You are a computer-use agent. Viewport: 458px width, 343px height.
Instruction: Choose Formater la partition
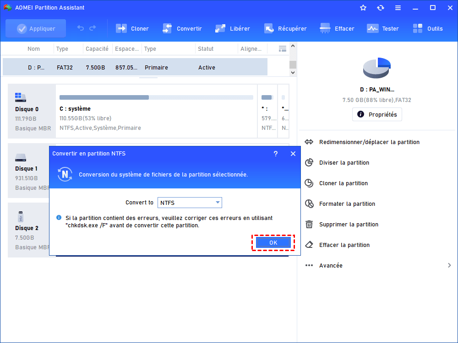(x=347, y=204)
